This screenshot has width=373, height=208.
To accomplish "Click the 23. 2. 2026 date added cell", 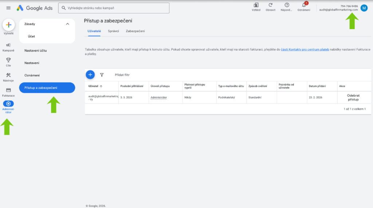I will pos(315,98).
